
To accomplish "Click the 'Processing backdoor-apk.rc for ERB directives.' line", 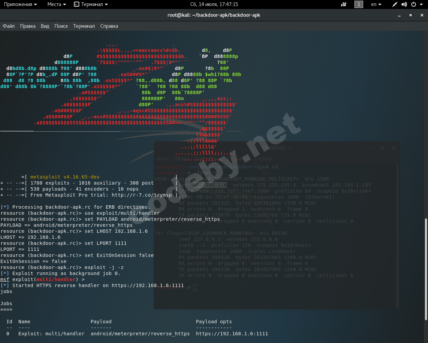I will pos(76,207).
